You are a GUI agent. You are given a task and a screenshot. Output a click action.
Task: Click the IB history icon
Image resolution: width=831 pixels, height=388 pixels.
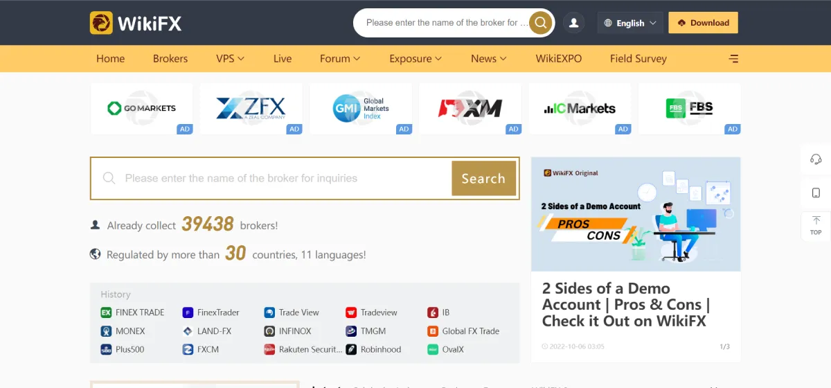click(x=433, y=312)
